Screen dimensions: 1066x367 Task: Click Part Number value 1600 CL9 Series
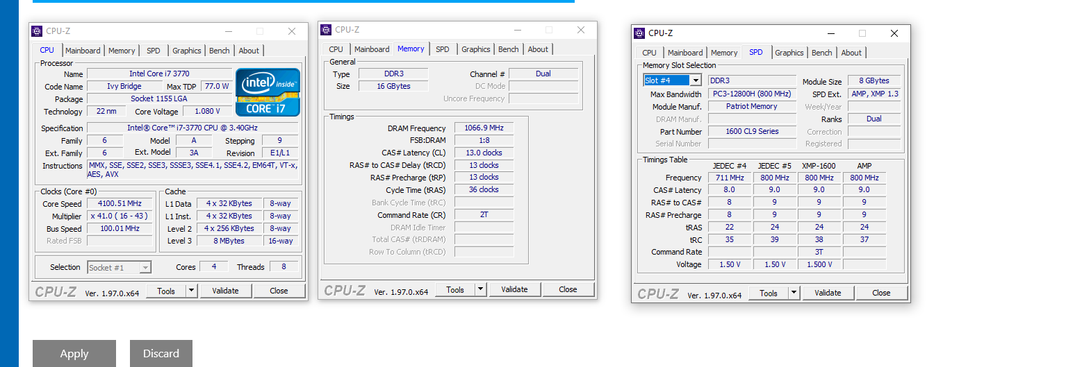coord(752,131)
